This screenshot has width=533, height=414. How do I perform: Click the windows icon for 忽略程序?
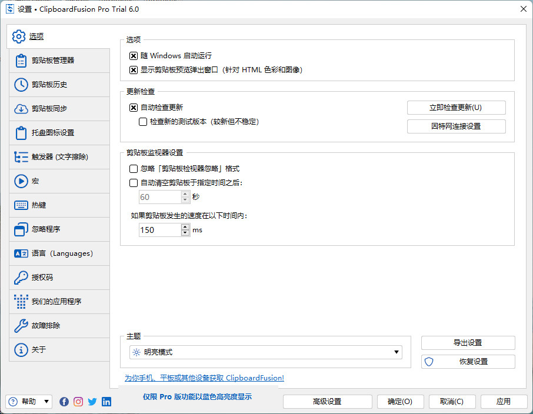click(x=21, y=229)
